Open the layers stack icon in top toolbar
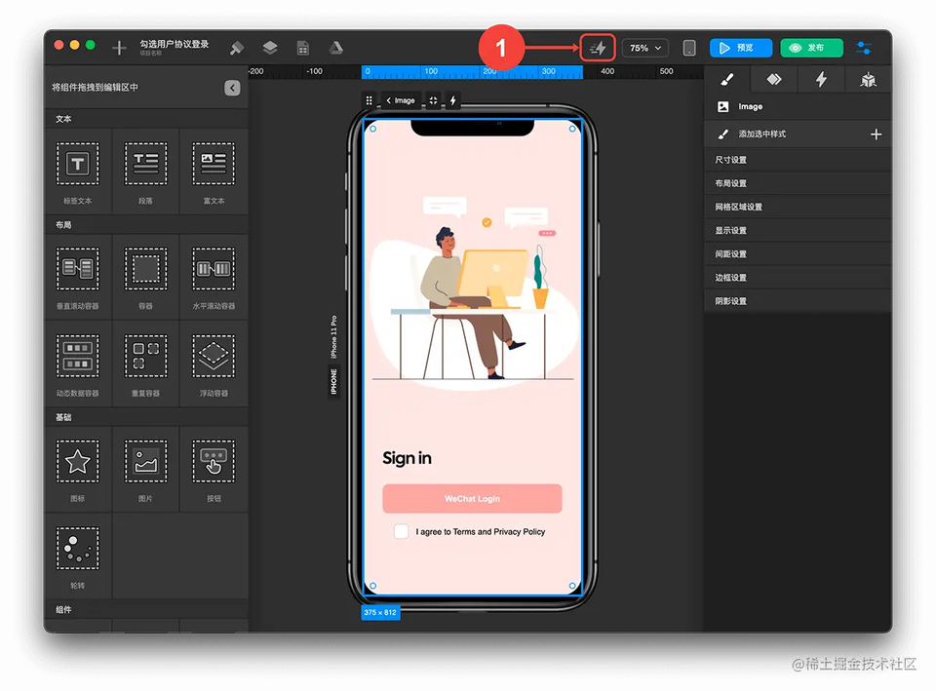The width and height of the screenshot is (936, 691). (270, 48)
